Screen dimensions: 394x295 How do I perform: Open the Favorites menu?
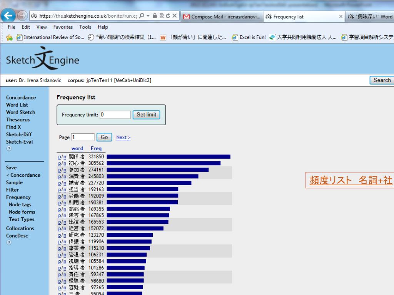coord(63,27)
